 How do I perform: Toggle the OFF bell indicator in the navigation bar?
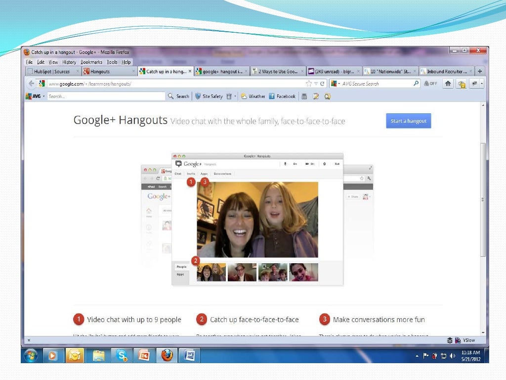tap(431, 84)
